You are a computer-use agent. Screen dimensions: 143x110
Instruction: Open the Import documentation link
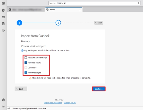(x=53, y=103)
